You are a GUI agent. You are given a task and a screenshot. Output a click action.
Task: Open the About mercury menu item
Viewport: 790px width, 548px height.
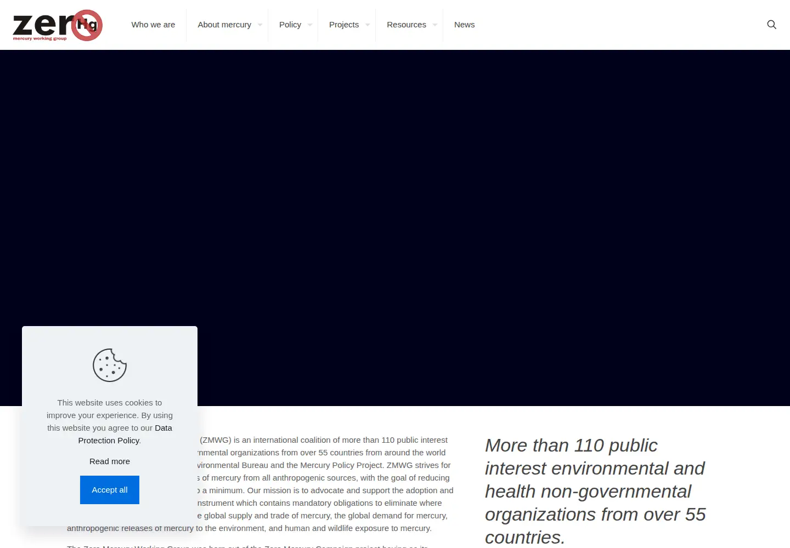[x=224, y=25]
